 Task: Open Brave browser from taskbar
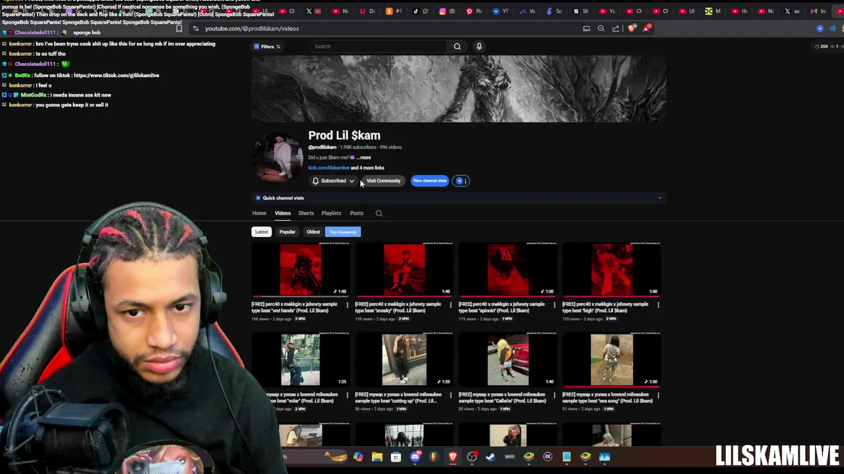[x=453, y=457]
